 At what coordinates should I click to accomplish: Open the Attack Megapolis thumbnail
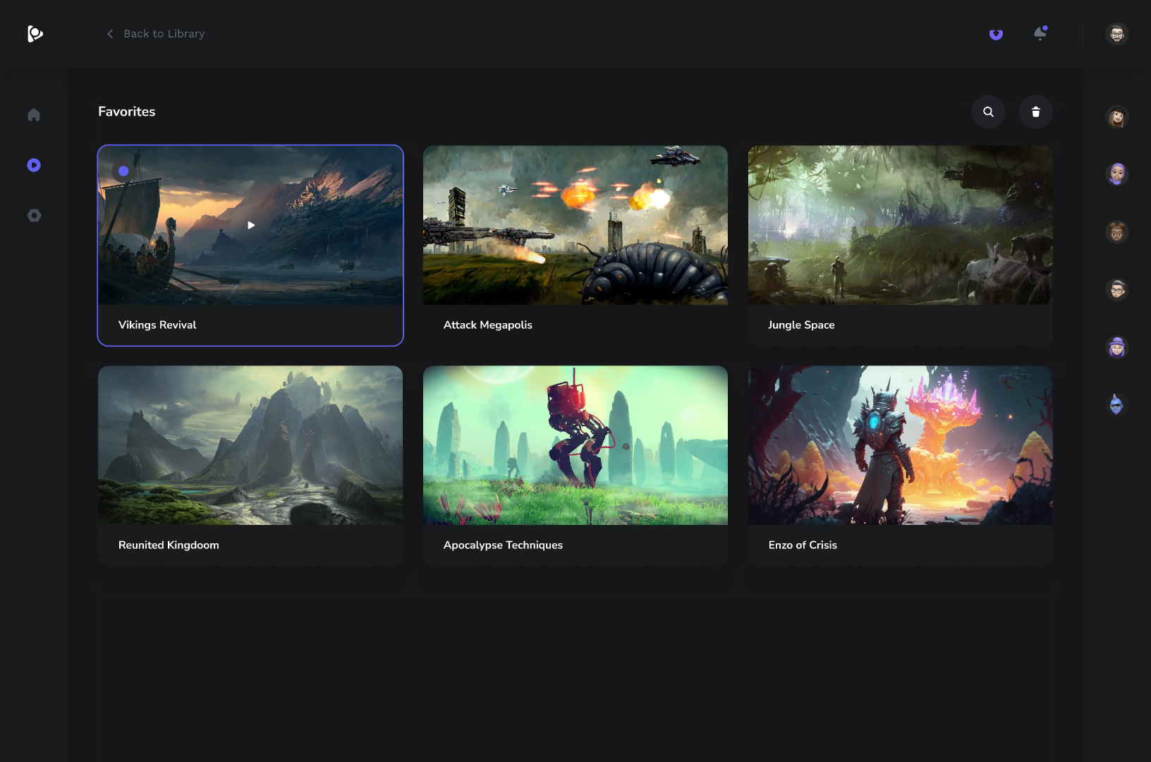575,226
